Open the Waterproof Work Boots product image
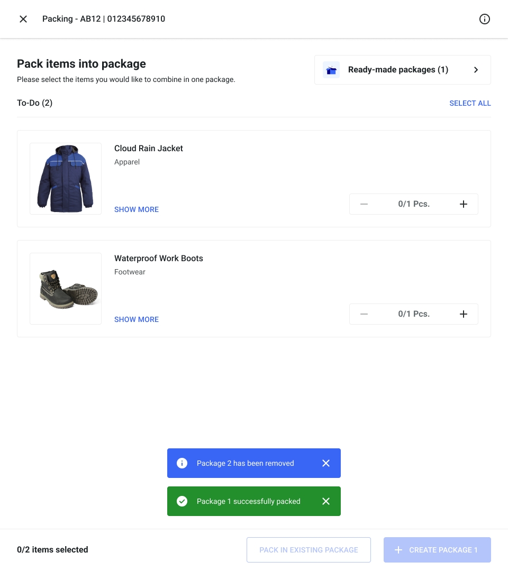The image size is (508, 571). pos(66,289)
